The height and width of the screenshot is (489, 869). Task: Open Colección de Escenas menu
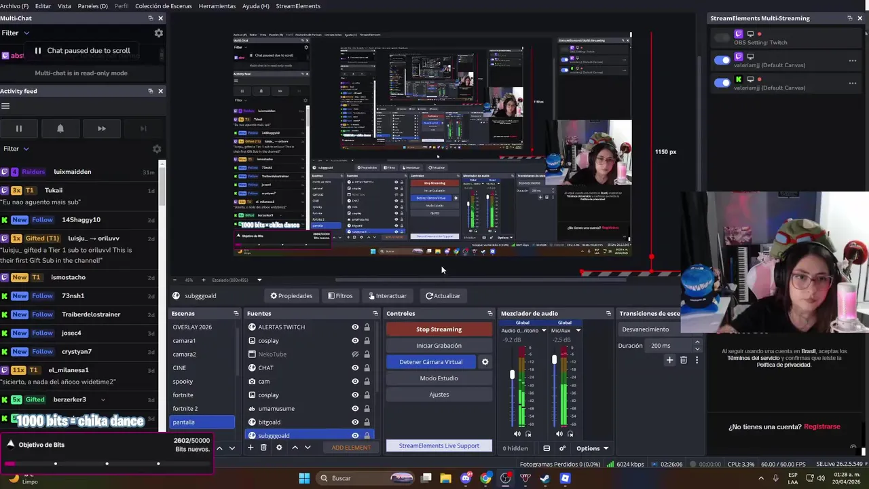(x=163, y=6)
